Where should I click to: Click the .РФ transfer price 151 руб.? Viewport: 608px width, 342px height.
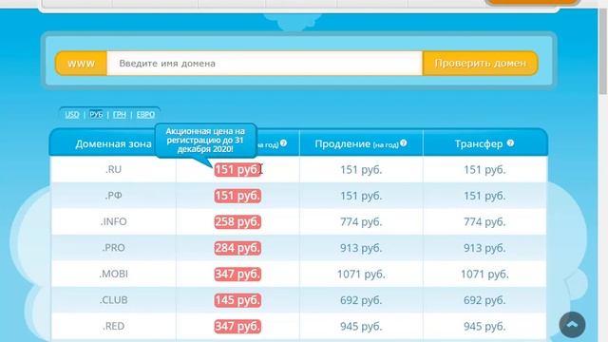[x=484, y=196]
